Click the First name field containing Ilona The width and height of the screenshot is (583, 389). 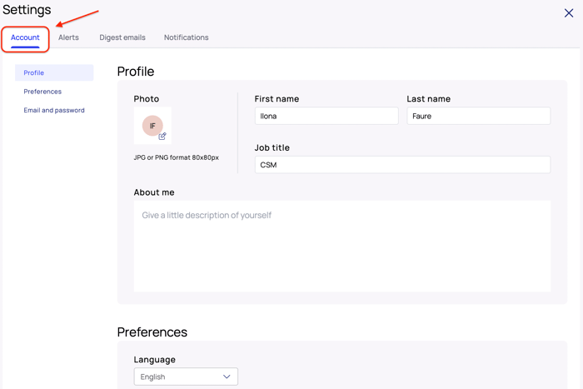(326, 117)
